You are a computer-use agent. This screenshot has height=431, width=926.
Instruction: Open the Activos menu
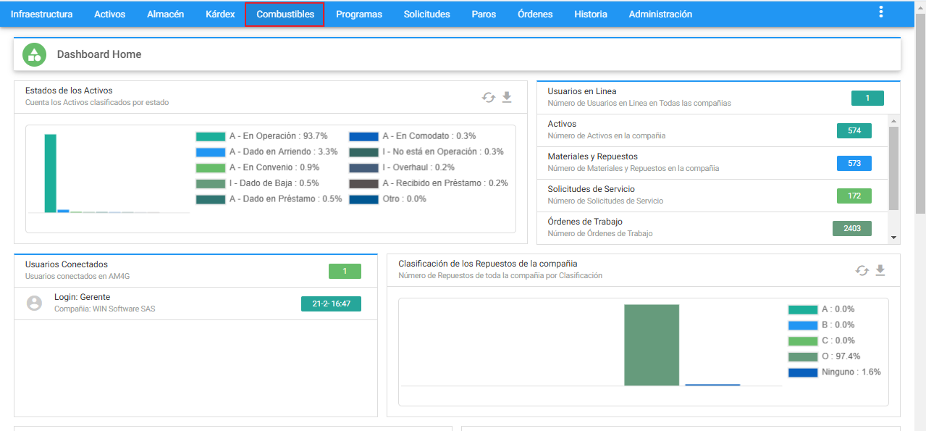tap(109, 14)
